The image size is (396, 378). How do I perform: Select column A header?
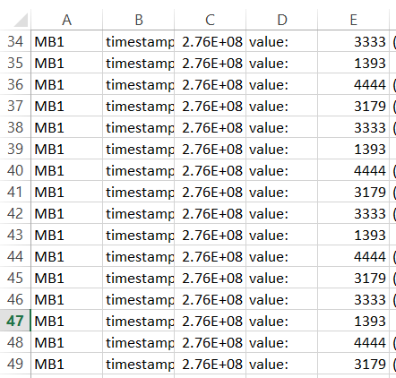[66, 20]
